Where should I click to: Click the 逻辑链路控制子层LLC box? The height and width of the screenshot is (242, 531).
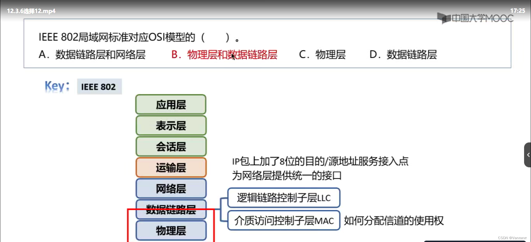(284, 198)
